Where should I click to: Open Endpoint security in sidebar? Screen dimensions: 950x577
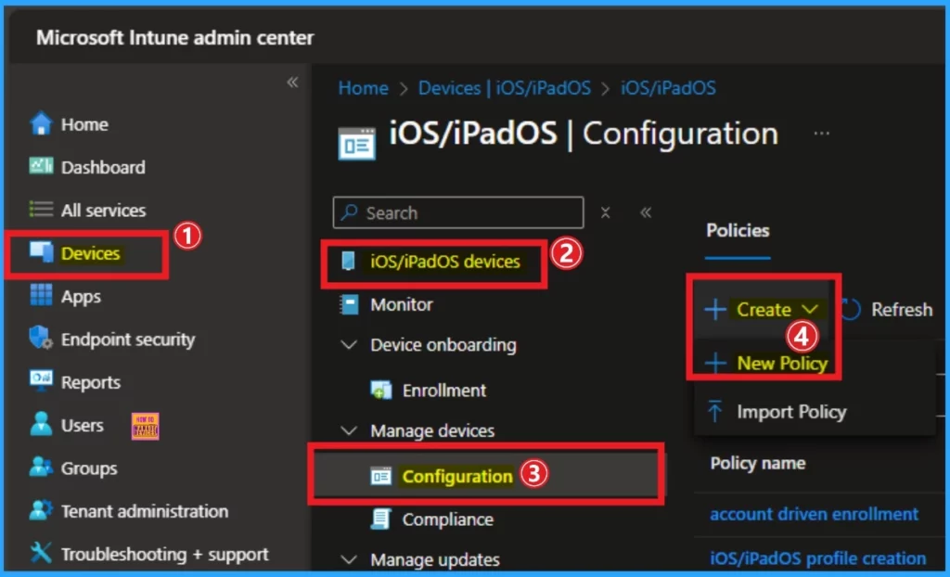coord(128,340)
